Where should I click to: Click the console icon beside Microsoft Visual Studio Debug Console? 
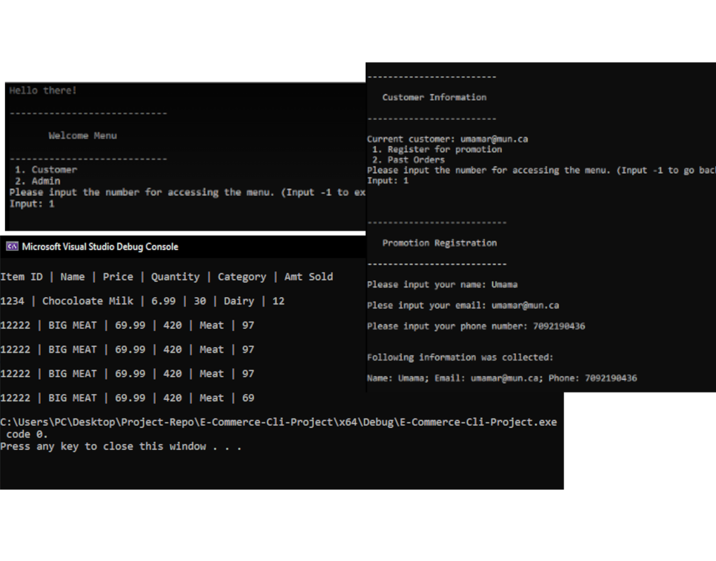[12, 247]
